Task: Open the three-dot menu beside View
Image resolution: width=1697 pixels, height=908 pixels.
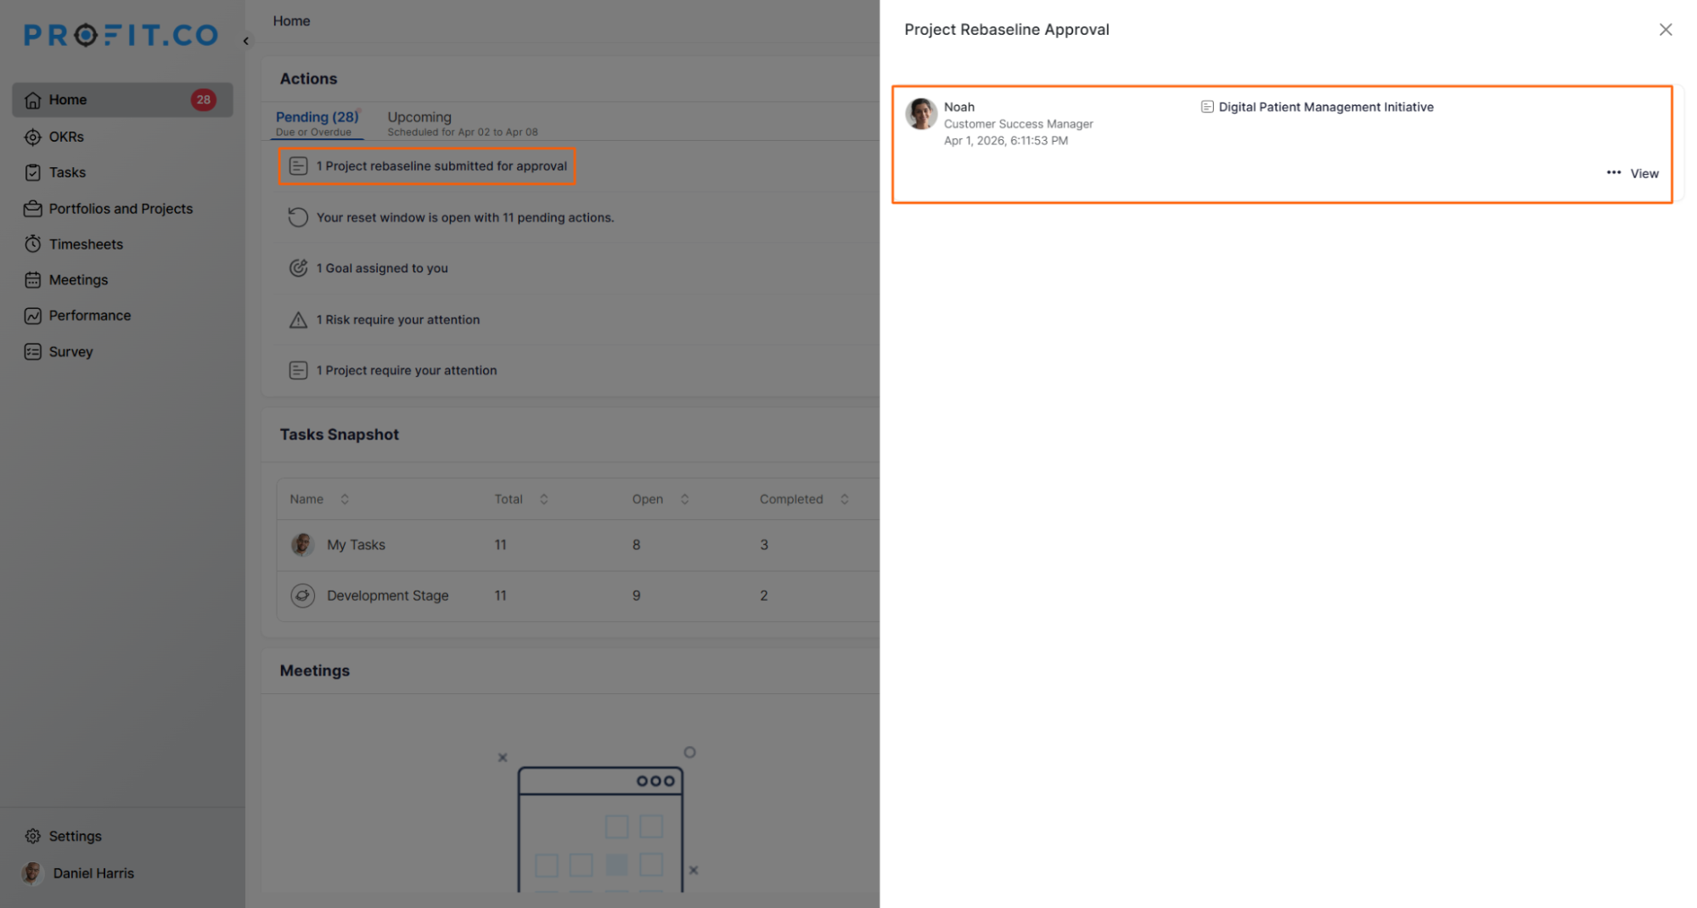Action: (1613, 172)
